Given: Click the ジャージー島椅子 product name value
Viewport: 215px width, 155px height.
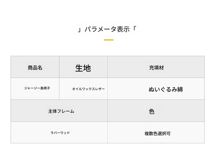Looking at the screenshot, I should click(37, 88).
